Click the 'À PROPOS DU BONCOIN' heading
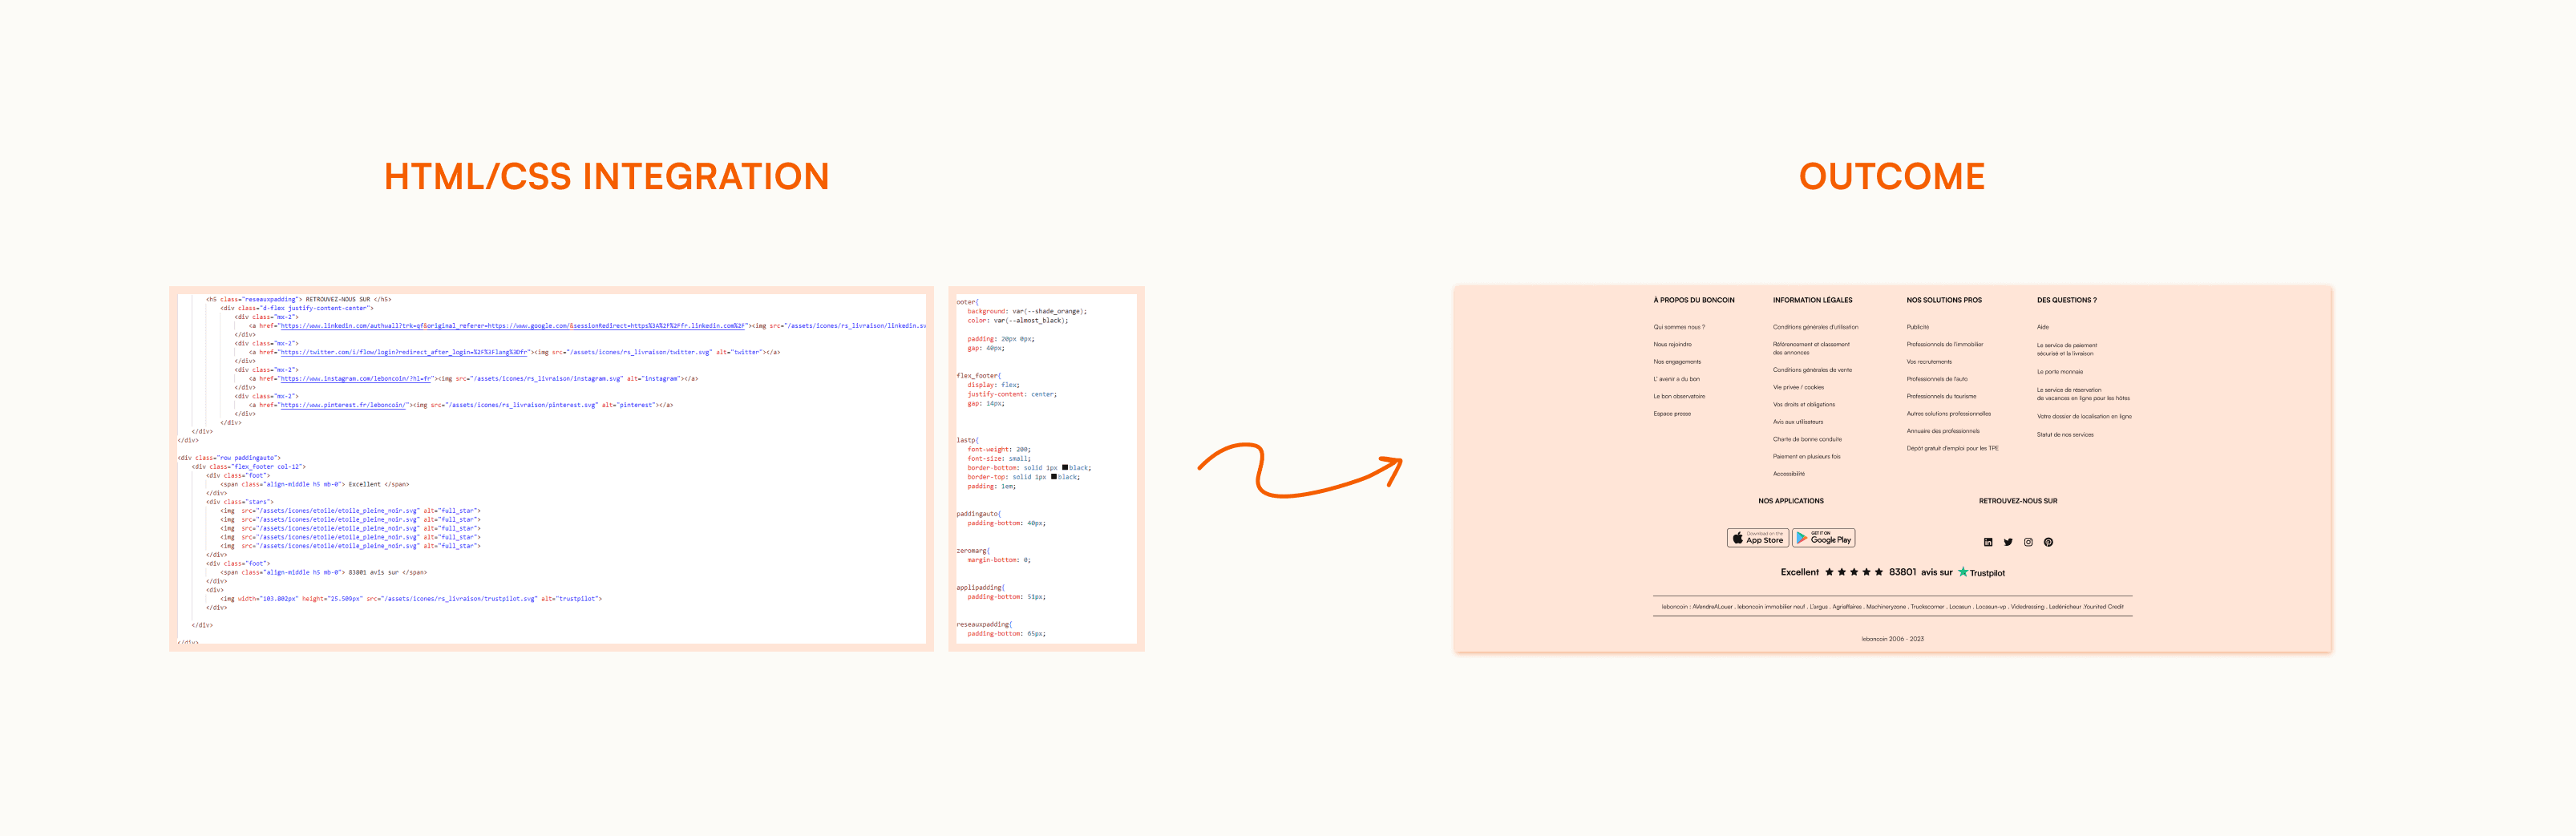2576x836 pixels. coord(1694,300)
